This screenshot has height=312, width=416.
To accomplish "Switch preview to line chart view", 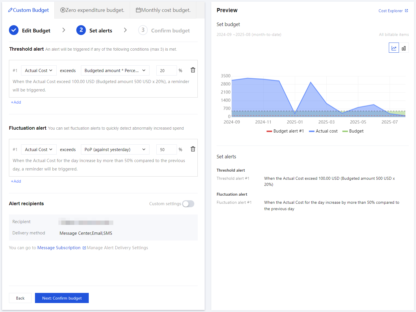I will 394,48.
